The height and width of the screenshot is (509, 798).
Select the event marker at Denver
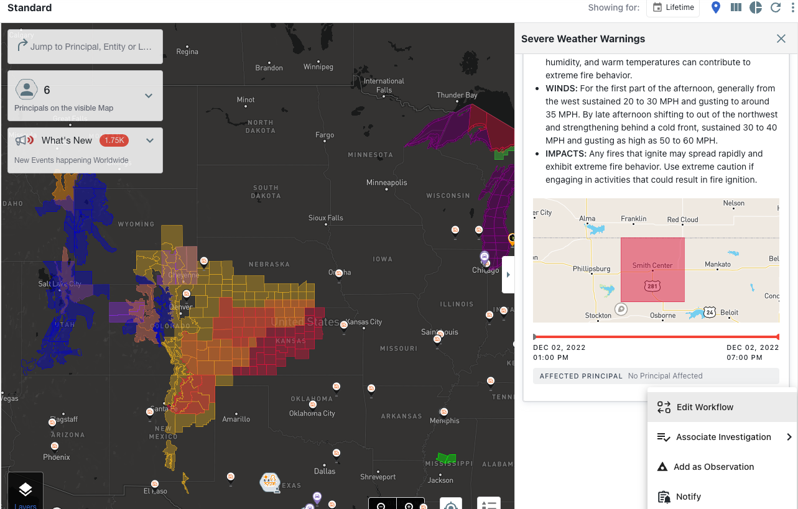point(185,295)
